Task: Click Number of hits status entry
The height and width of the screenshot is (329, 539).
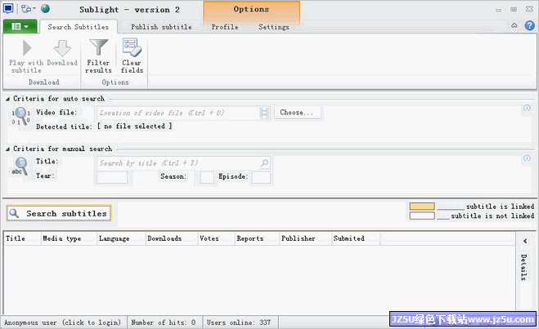Action: [164, 322]
